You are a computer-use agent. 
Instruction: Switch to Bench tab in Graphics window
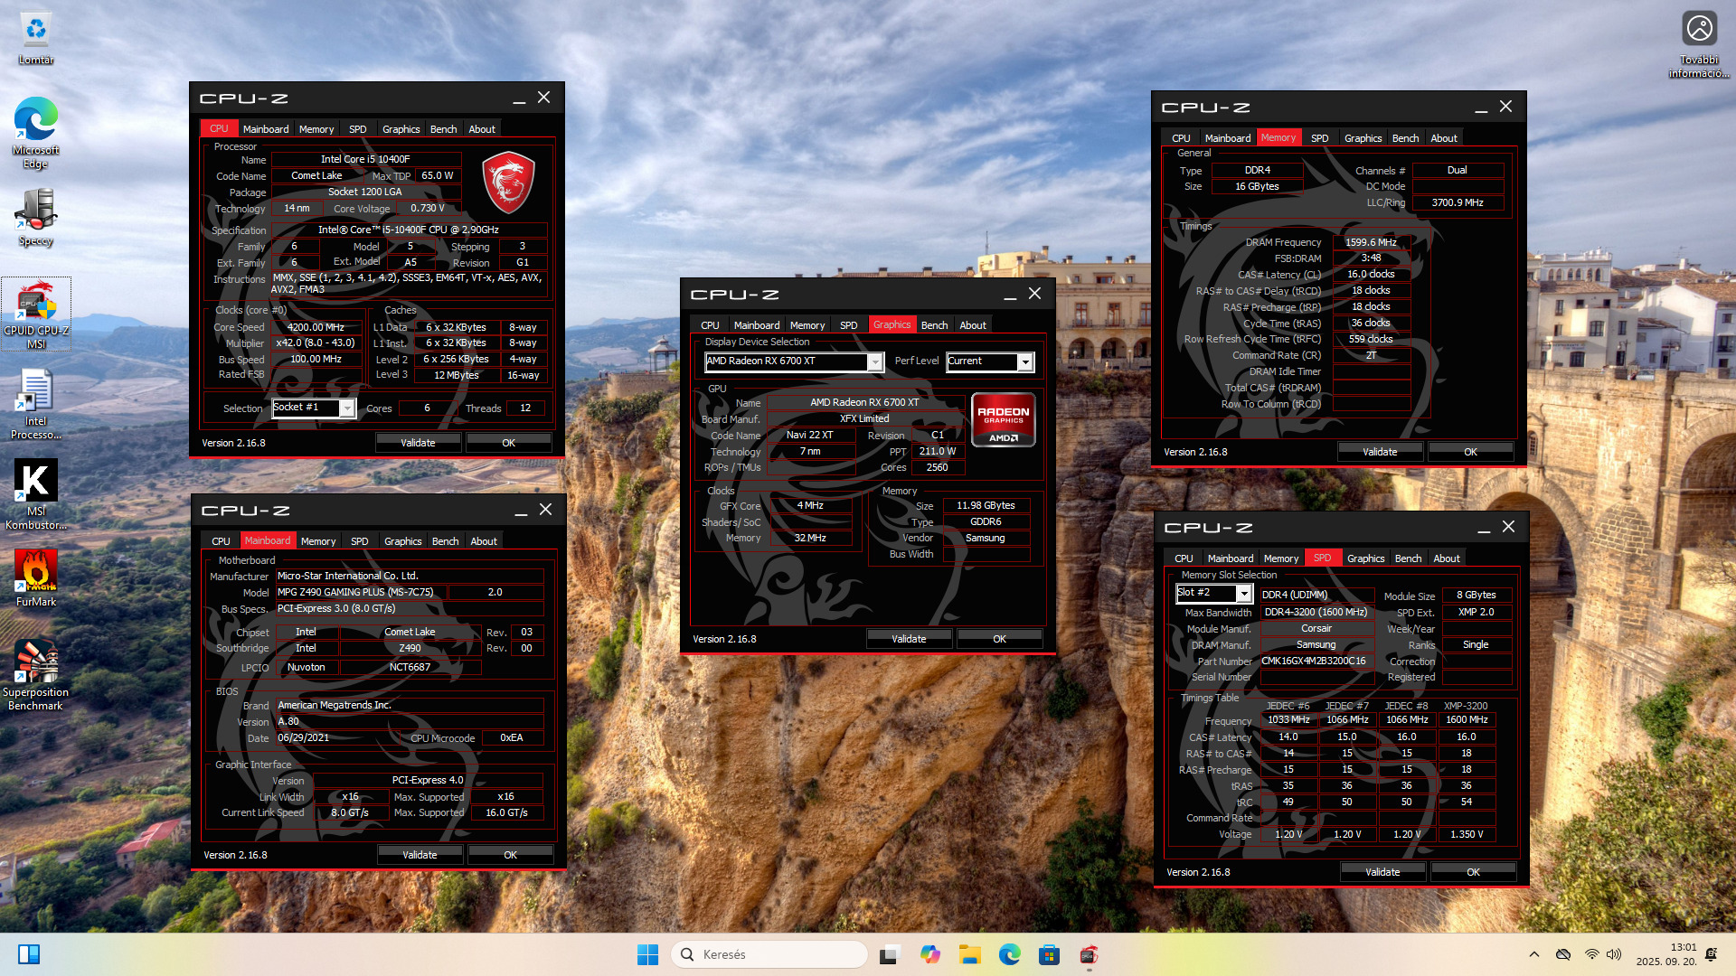(x=934, y=325)
